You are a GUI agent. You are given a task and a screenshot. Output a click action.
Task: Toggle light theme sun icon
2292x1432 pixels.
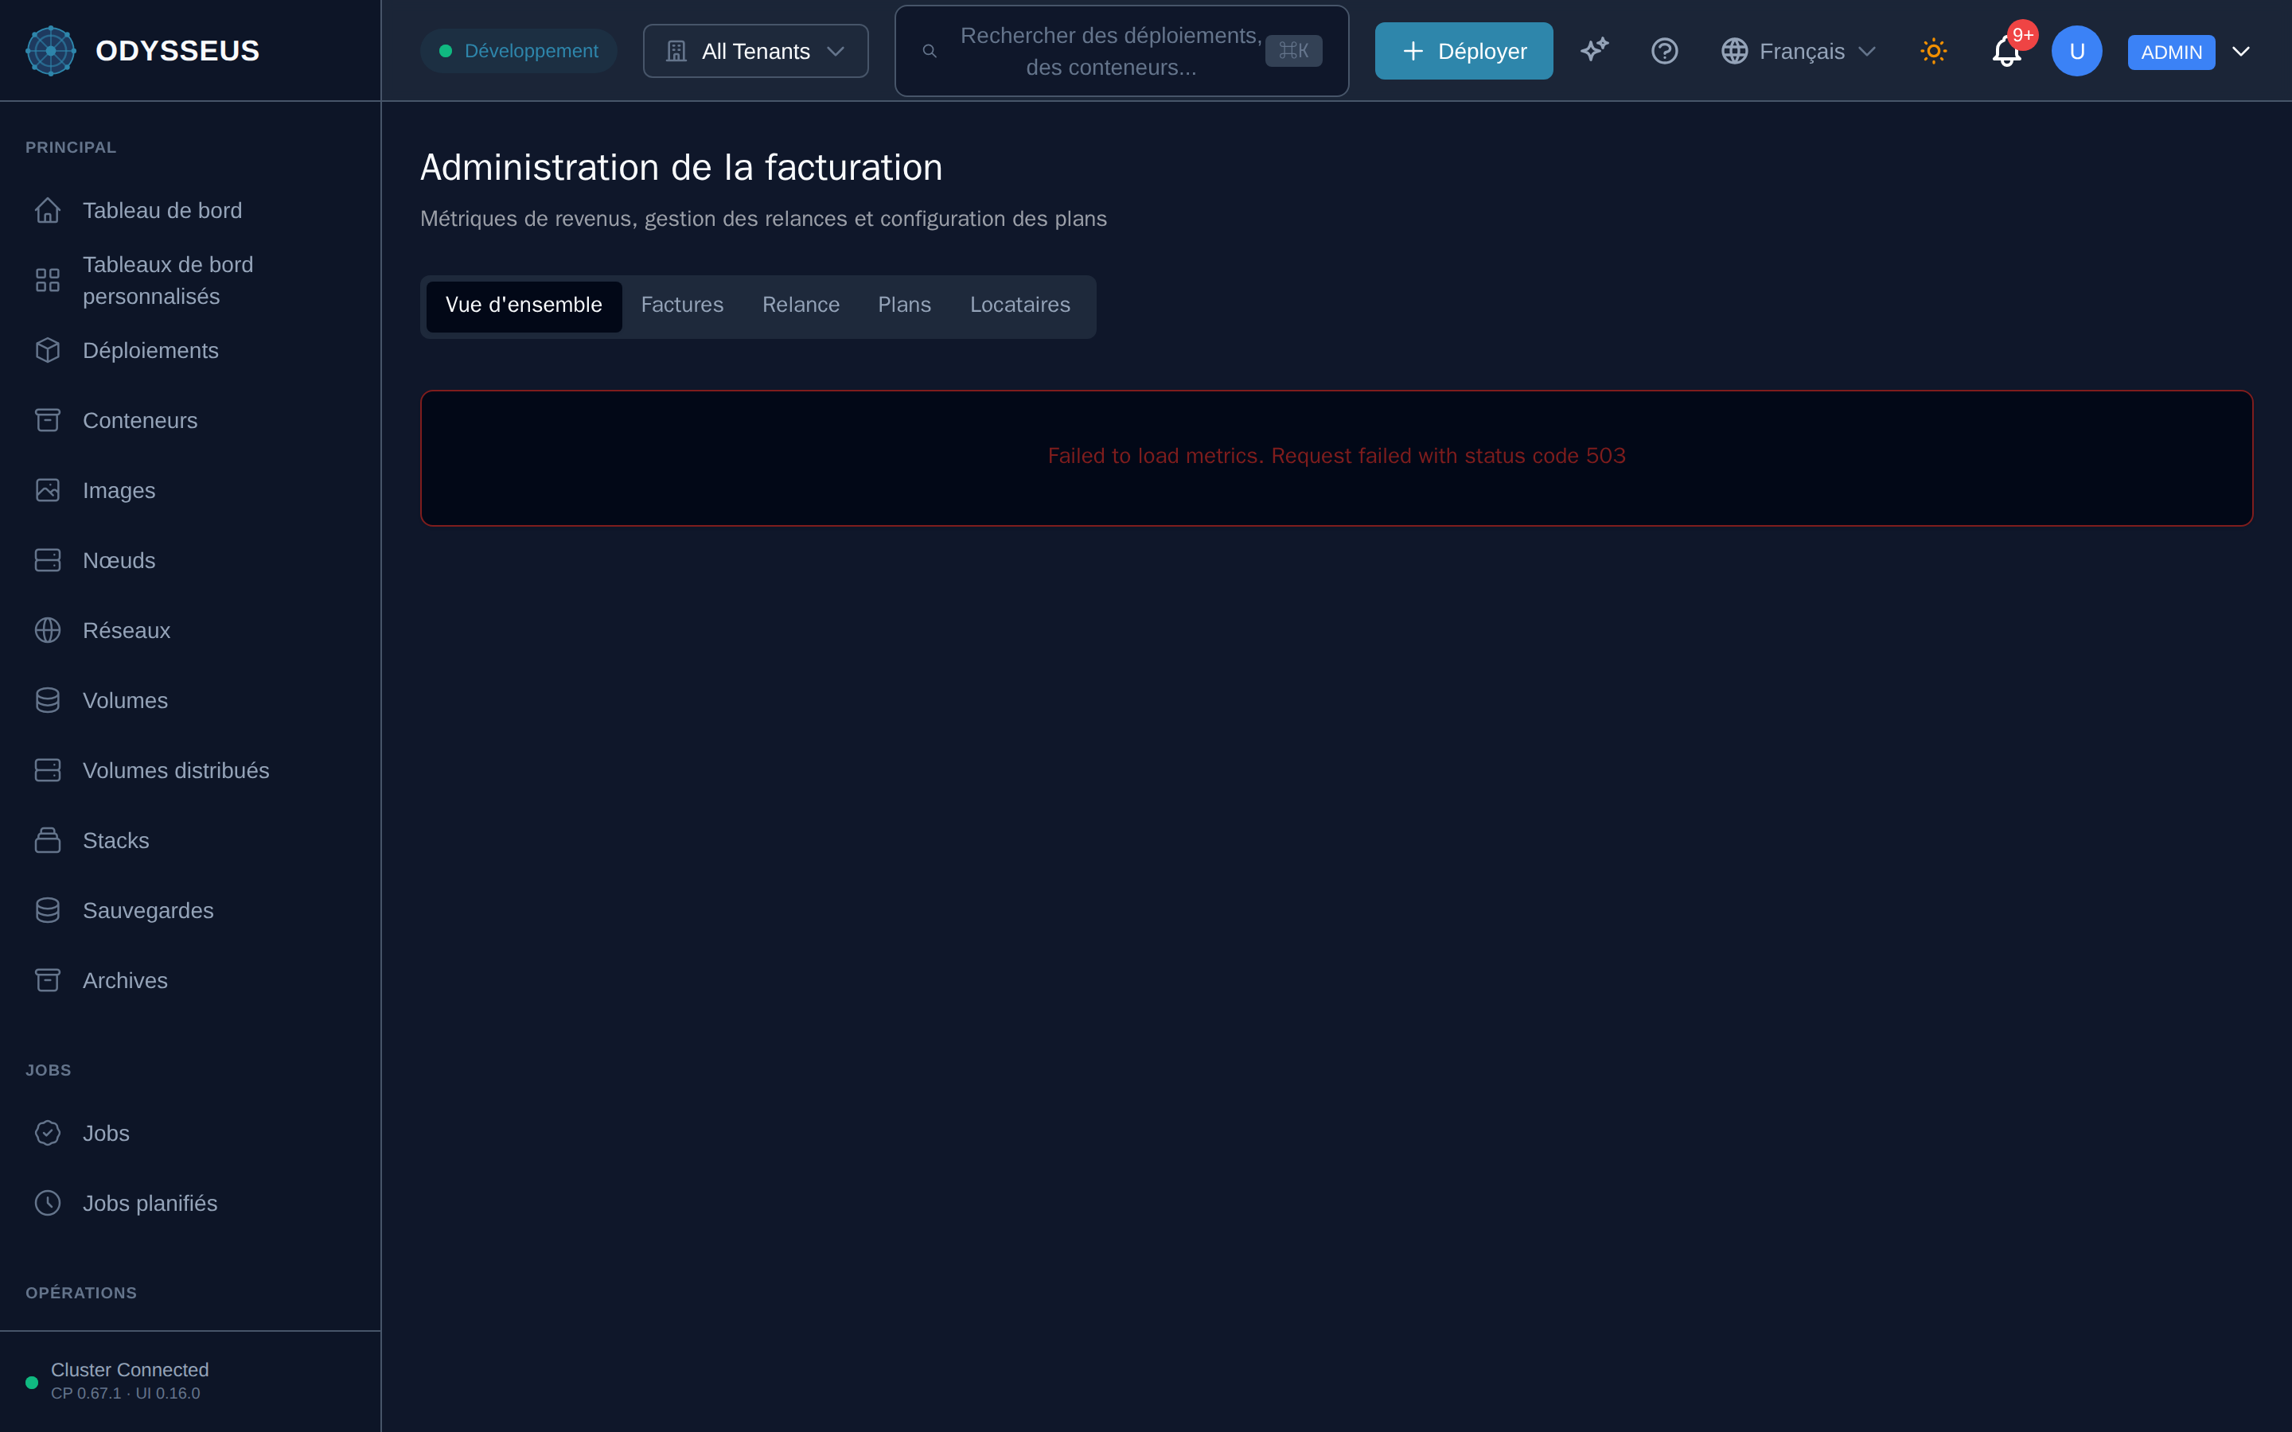pos(1933,51)
